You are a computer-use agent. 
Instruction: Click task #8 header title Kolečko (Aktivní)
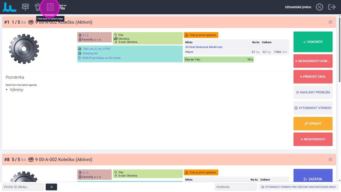click(64, 159)
